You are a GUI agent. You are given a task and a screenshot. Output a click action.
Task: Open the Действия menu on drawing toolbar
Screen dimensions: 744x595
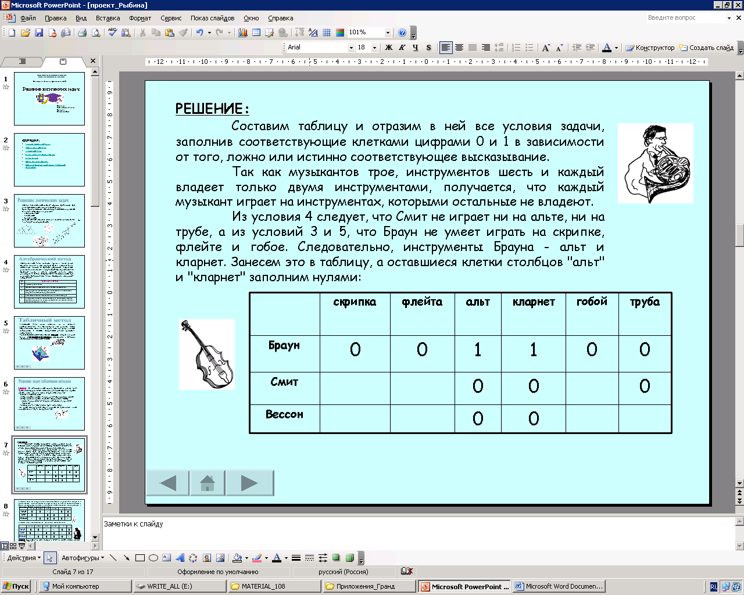[x=24, y=558]
